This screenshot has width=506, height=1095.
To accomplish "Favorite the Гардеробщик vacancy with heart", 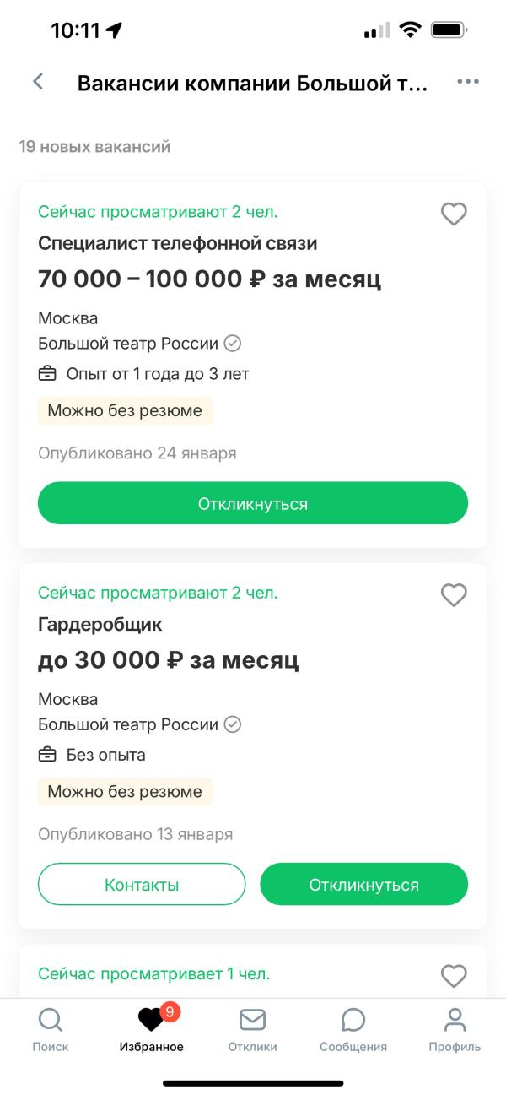I will click(x=454, y=595).
